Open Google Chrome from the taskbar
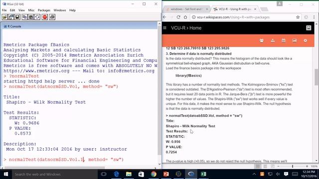 154,174
